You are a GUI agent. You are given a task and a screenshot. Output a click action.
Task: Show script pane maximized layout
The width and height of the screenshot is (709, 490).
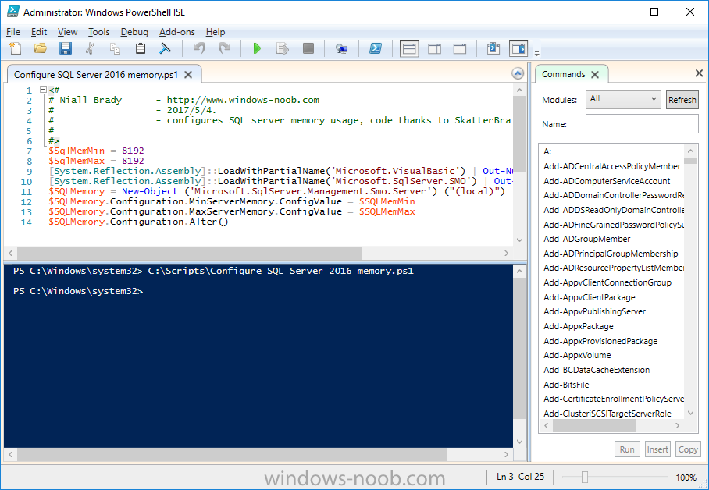460,48
